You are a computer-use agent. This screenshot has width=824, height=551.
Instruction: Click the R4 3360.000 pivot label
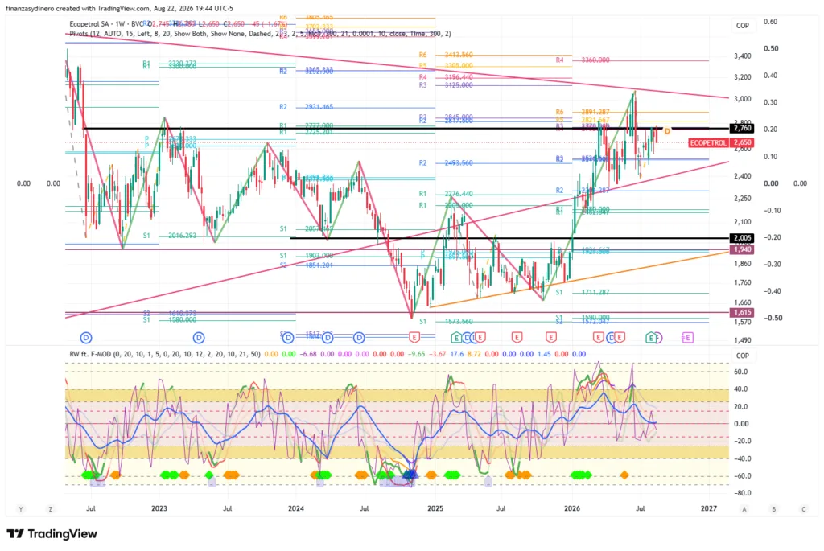click(583, 60)
